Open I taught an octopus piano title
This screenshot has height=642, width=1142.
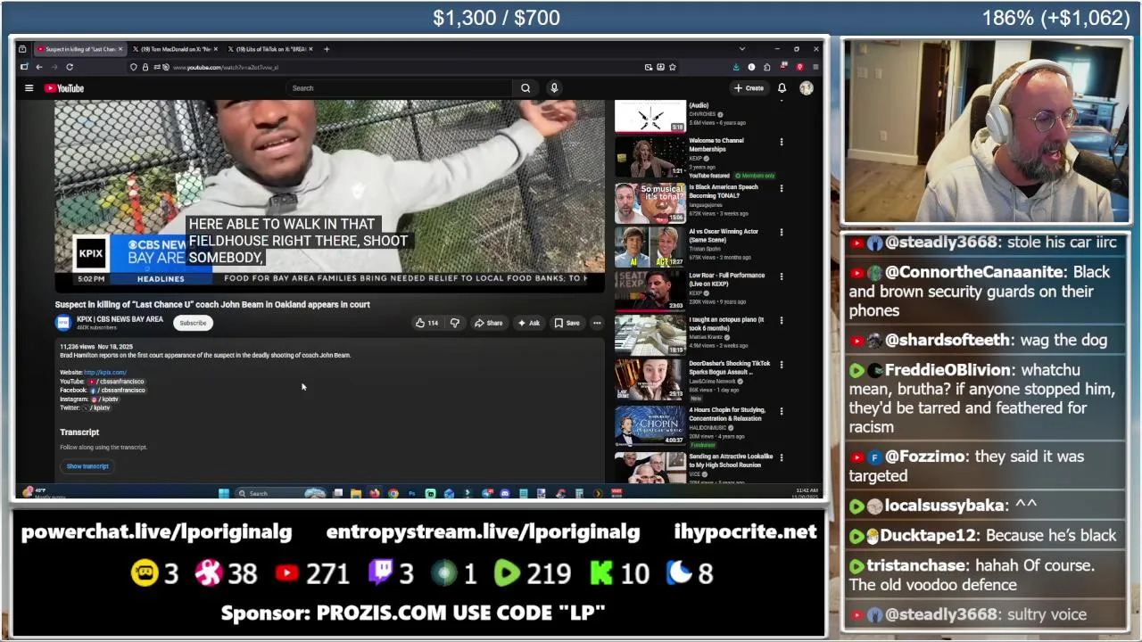click(726, 324)
